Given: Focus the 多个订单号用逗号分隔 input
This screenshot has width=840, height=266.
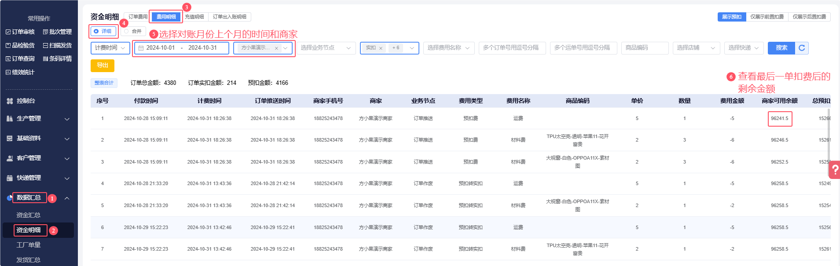Looking at the screenshot, I should [x=512, y=48].
